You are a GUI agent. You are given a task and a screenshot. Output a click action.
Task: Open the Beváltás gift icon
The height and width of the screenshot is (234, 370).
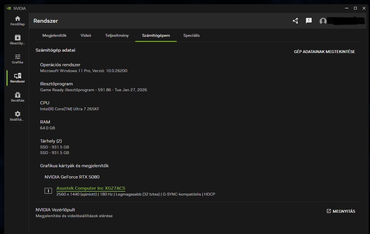click(x=18, y=95)
